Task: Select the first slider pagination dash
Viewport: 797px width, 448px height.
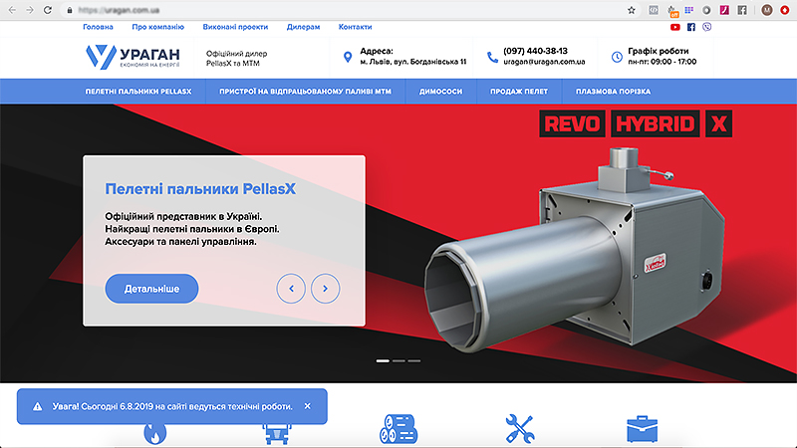Action: [383, 361]
